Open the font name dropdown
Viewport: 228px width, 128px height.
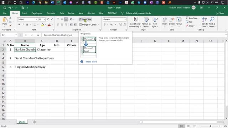[x=36, y=20]
